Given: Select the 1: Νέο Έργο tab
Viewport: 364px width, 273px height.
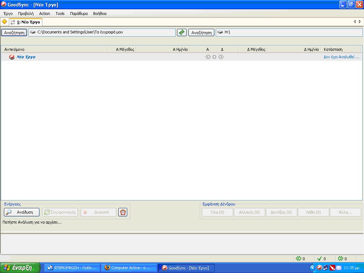Looking at the screenshot, I should [25, 21].
